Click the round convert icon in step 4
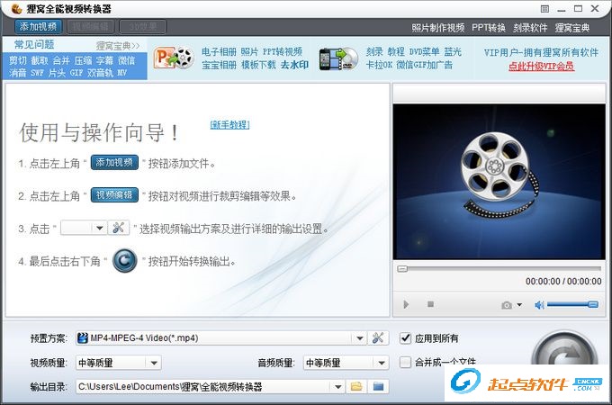Image resolution: width=612 pixels, height=405 pixels. [x=125, y=260]
